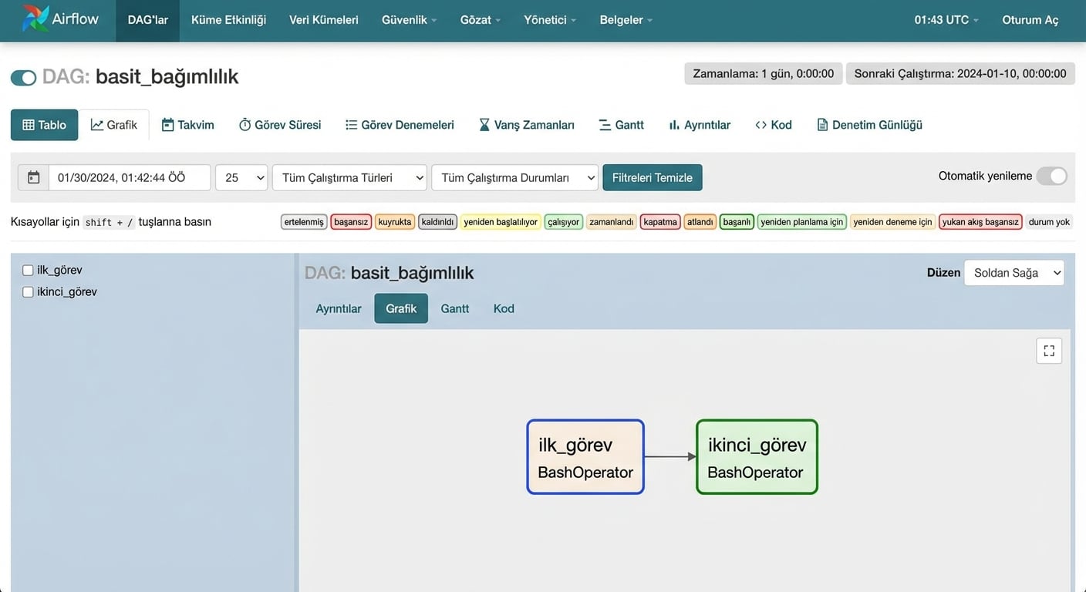Click the Filtreleri Temizle button
The height and width of the screenshot is (592, 1086).
(x=652, y=177)
